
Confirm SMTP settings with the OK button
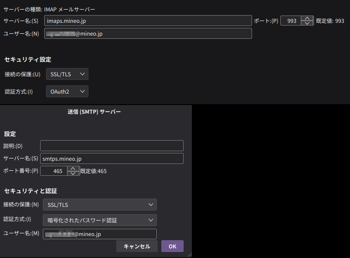pos(173,246)
